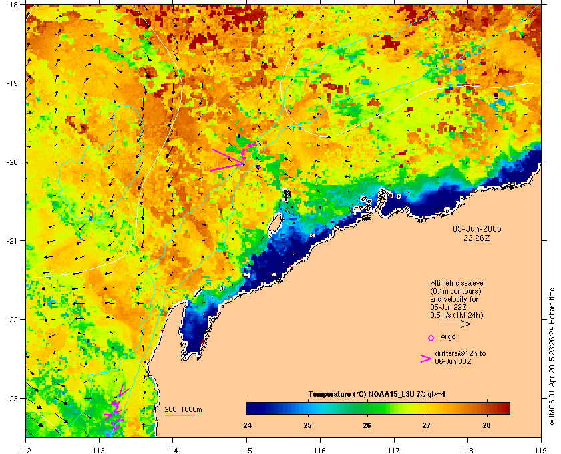Click the '200 1000m' depth contour label

183,410
